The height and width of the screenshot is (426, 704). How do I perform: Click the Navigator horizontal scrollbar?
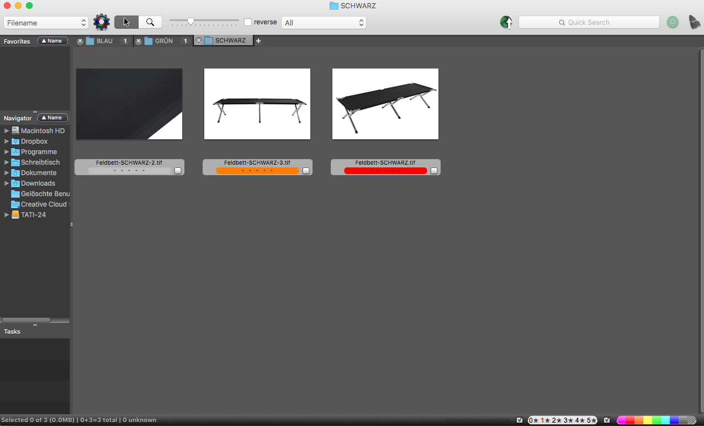pos(26,320)
